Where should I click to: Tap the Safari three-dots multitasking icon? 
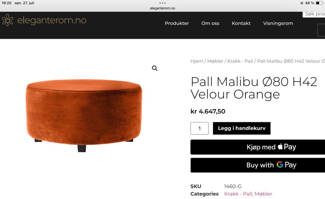click(162, 3)
